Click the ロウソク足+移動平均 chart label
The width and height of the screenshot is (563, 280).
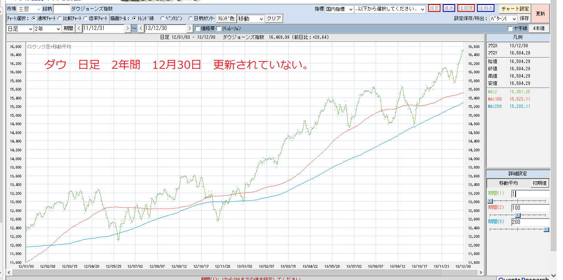(x=49, y=46)
